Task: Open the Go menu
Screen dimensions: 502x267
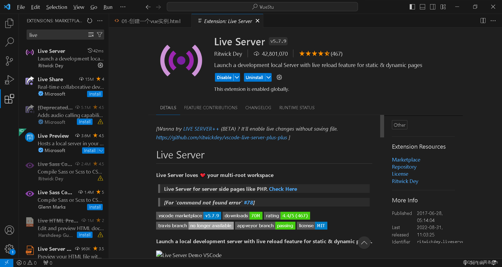Action: tap(94, 7)
